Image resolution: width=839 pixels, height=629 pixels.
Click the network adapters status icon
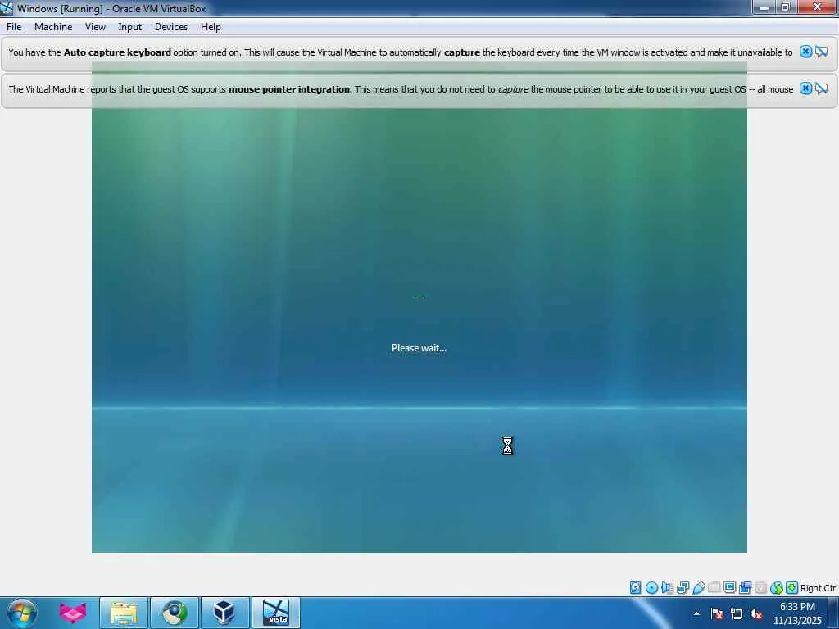(x=683, y=588)
